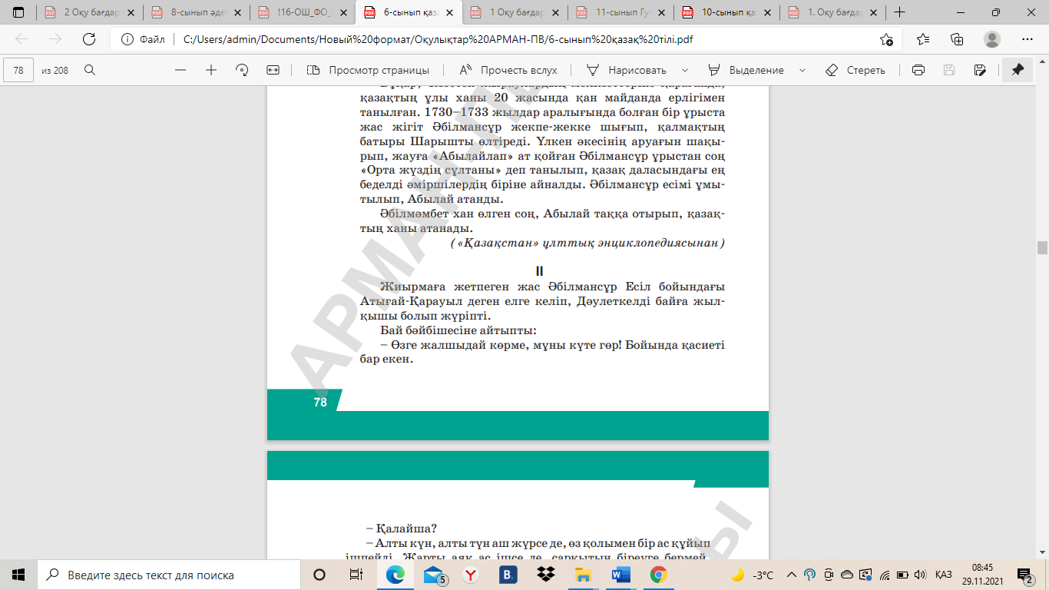Close the '2 Оқу бағдар' tab
The image size is (1049, 590).
[x=130, y=12]
